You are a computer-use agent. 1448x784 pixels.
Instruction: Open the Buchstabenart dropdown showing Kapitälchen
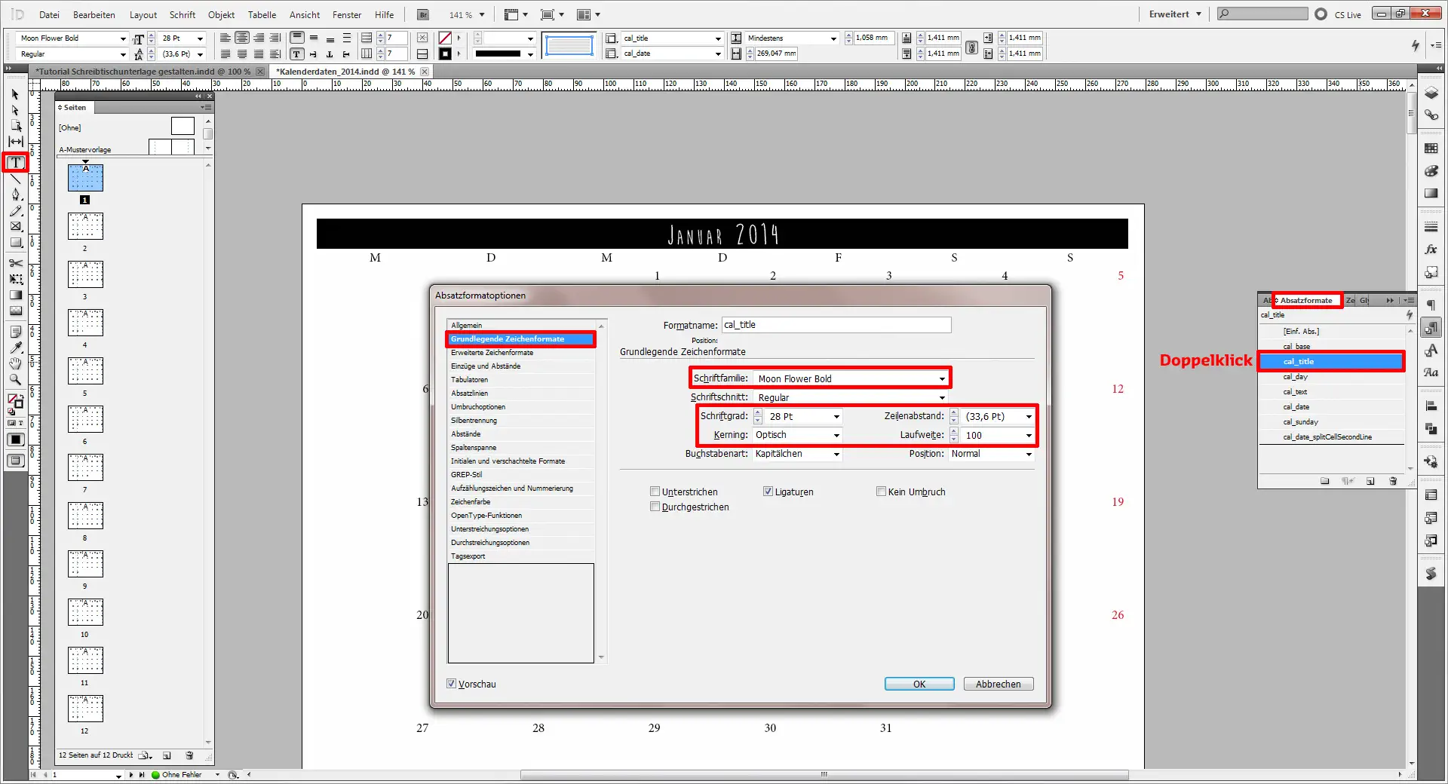tap(836, 454)
